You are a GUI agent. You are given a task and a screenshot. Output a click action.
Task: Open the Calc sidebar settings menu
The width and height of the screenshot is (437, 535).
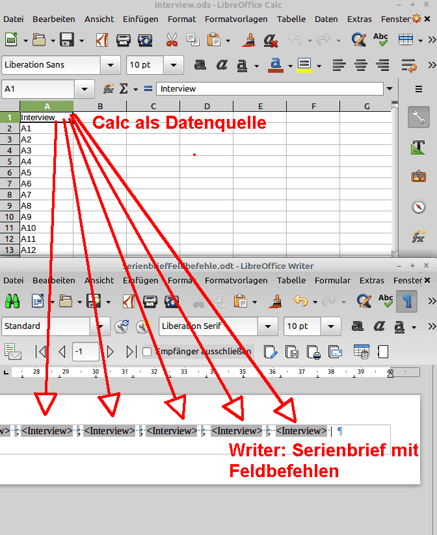[419, 89]
